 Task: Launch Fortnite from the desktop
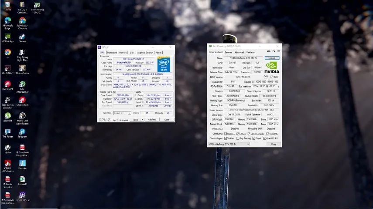point(22,165)
